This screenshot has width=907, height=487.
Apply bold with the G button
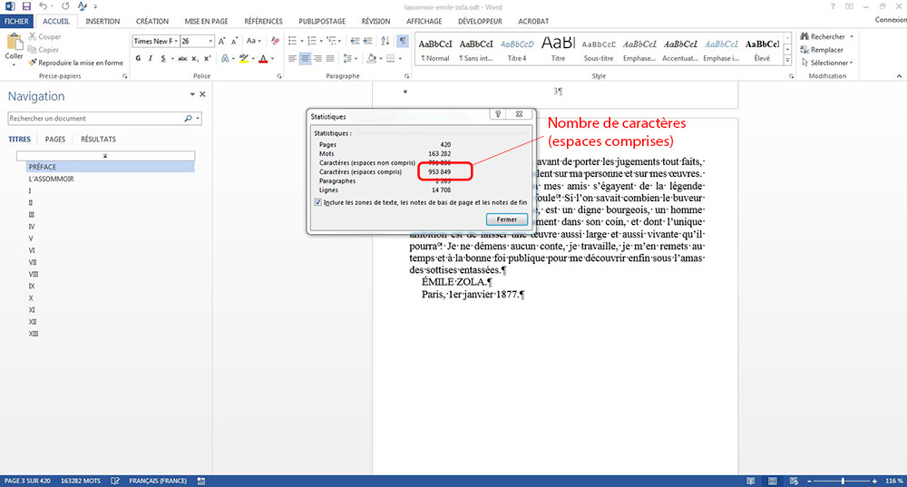point(138,58)
